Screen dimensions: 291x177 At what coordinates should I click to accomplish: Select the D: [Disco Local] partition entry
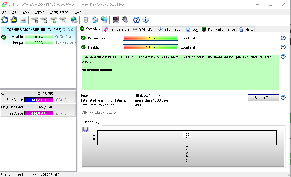38,110
